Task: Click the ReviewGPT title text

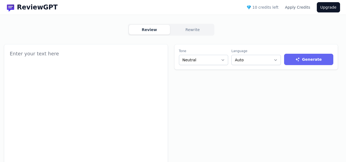Action: click(37, 7)
